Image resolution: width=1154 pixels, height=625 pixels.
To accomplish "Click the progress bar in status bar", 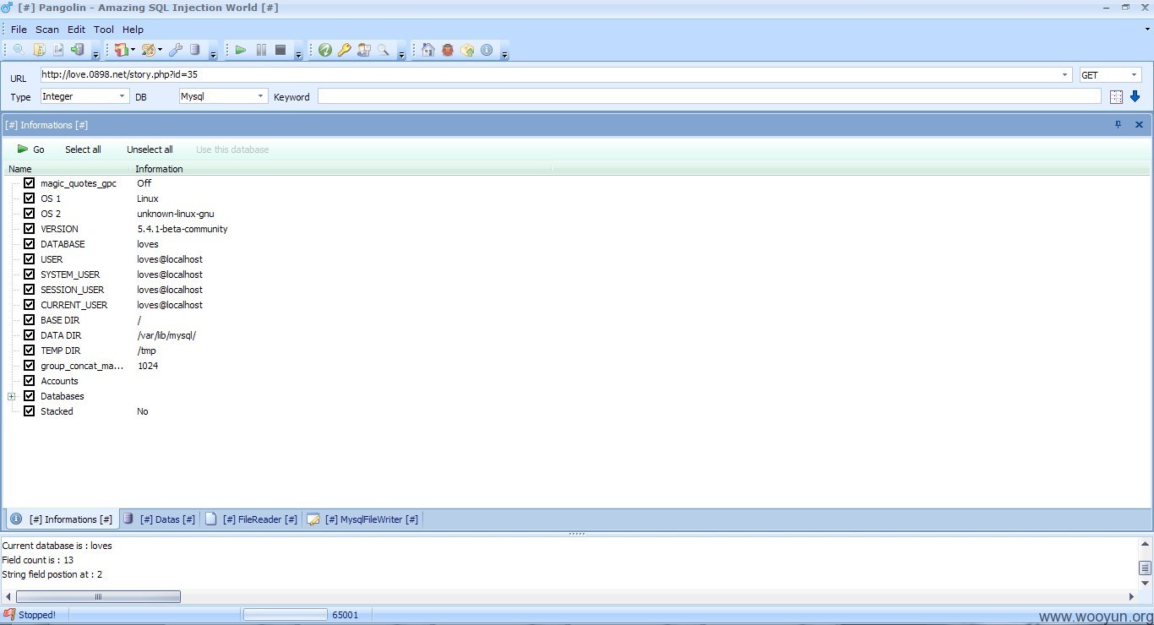I will [x=286, y=615].
